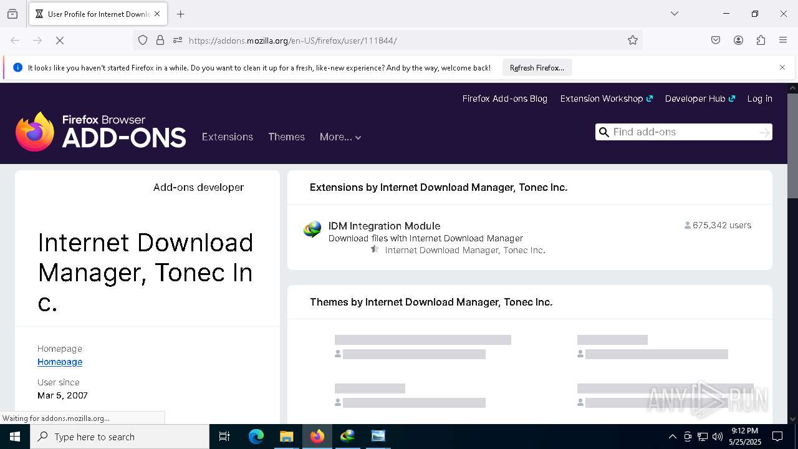
Task: Open Task View on taskbar
Action: (x=224, y=437)
